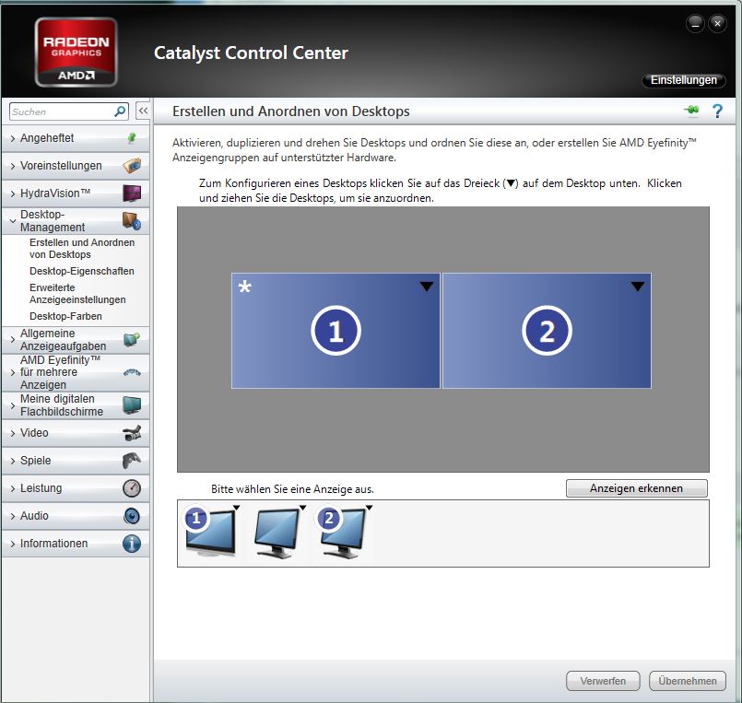Click the Informationen info icon
Viewport: 742px width, 703px height.
click(132, 544)
